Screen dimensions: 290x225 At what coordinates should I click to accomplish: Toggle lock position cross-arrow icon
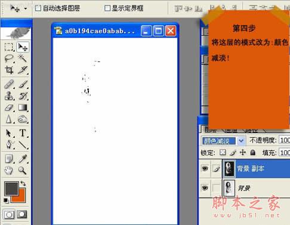(x=243, y=152)
